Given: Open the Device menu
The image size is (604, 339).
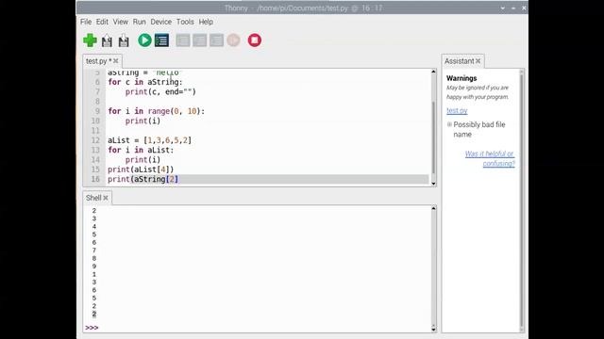Looking at the screenshot, I should 161,22.
